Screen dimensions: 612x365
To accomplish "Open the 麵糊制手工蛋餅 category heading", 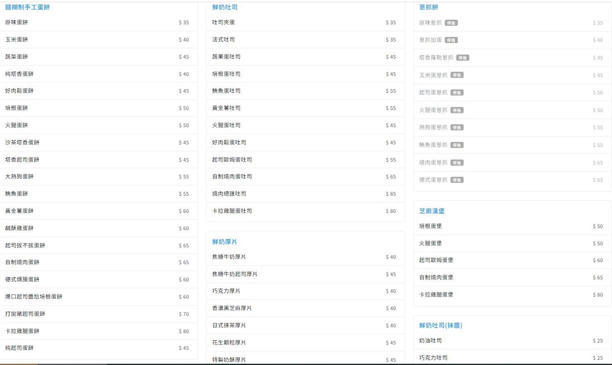I will pos(27,7).
